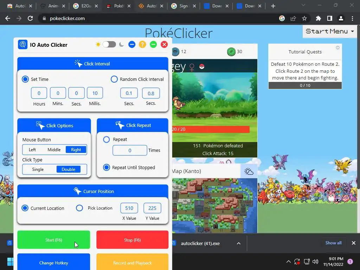Screen dimensions: 360x270
Task: Select the Repeat radio button
Action: coord(106,139)
